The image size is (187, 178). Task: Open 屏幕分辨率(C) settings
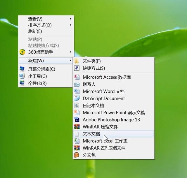tap(46, 69)
